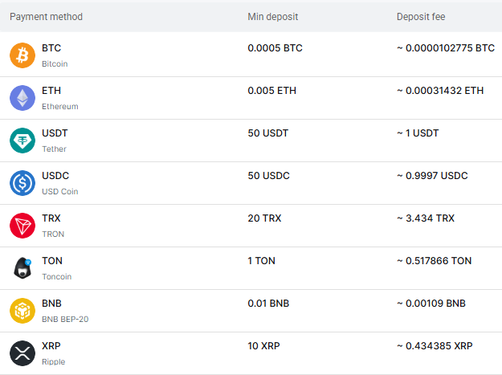This screenshot has width=502, height=375.
Task: Click the Payment method column header
Action: click(46, 17)
